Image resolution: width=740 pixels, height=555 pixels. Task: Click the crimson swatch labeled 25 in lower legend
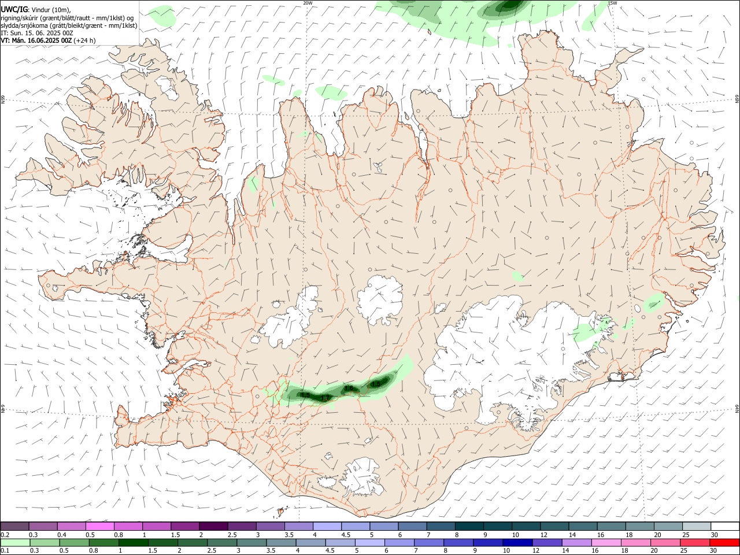(695, 543)
